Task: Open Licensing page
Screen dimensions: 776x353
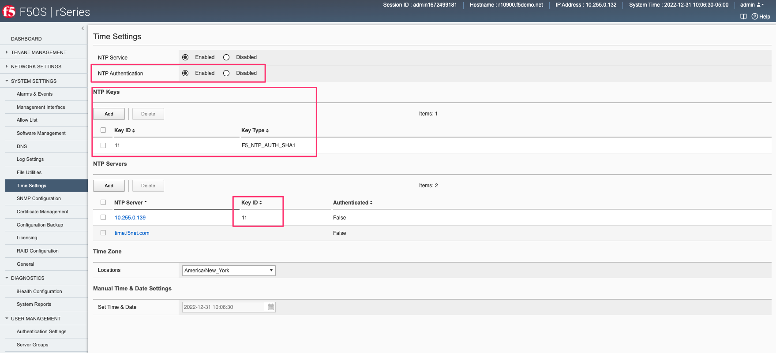Action: pyautogui.click(x=27, y=238)
